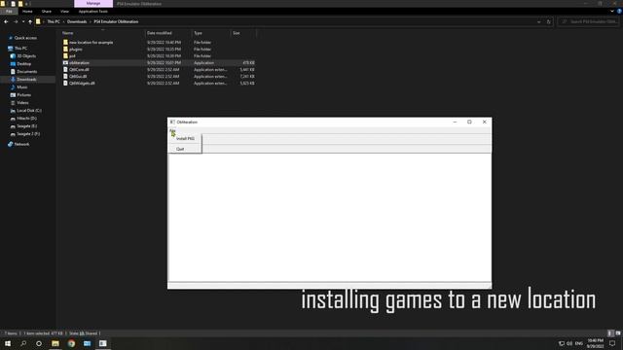Open the Share ribbon tab in Explorer

coord(47,12)
